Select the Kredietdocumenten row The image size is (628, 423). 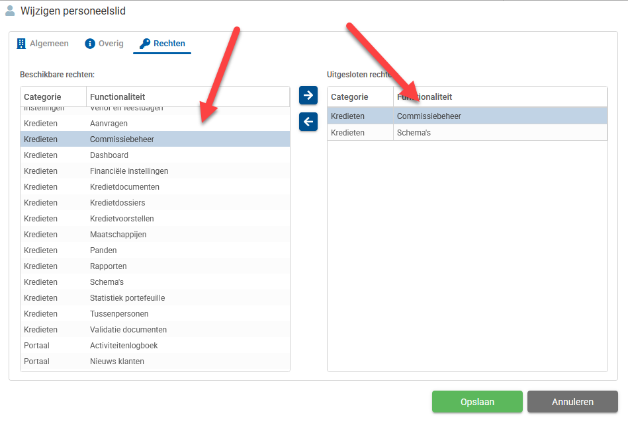pos(124,187)
